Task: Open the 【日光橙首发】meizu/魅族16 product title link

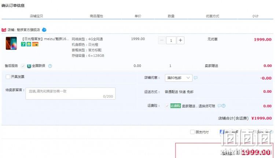Action: point(45,39)
